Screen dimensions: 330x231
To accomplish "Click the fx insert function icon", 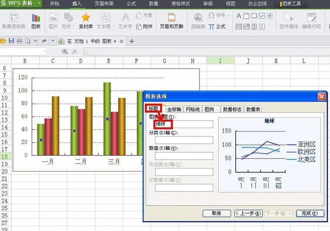I will tap(75, 52).
